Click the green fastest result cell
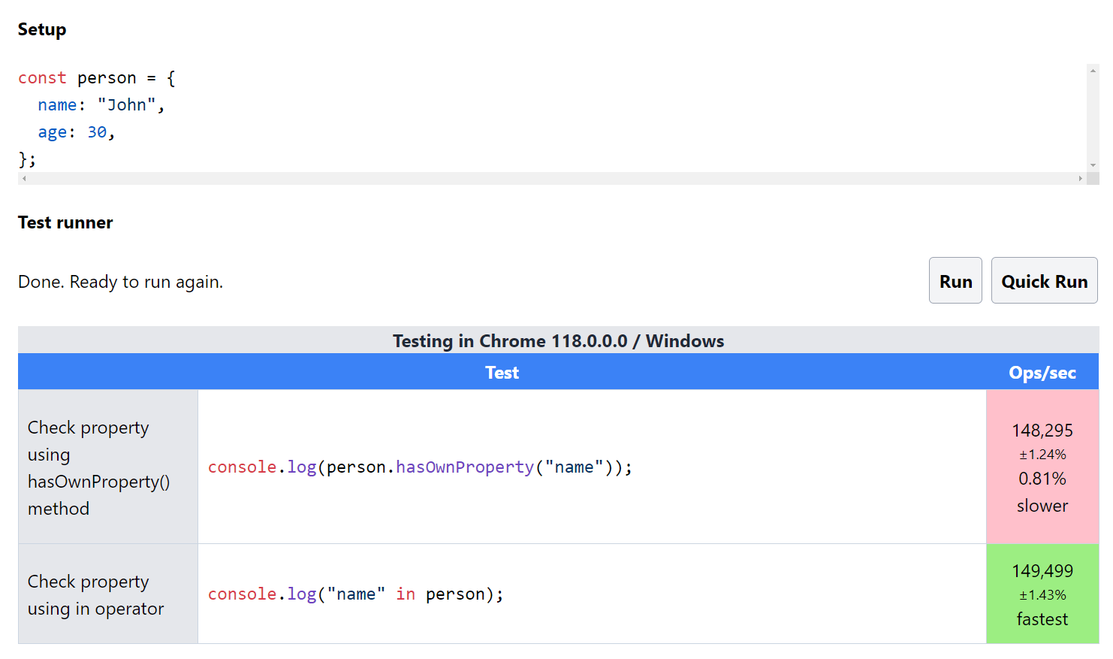 tap(1042, 594)
